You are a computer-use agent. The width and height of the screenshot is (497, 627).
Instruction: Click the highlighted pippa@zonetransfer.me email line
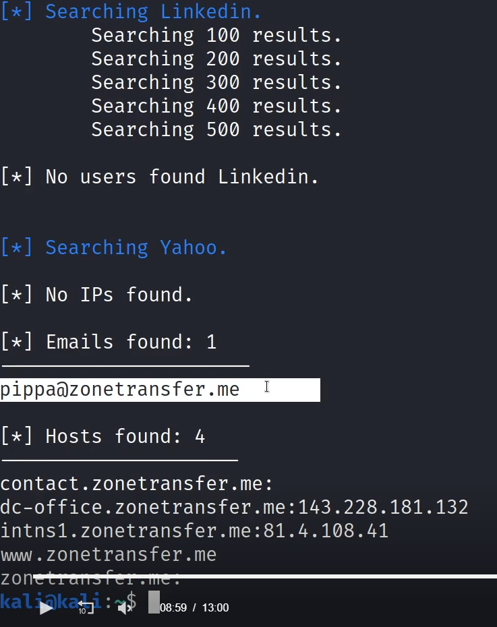click(x=160, y=390)
